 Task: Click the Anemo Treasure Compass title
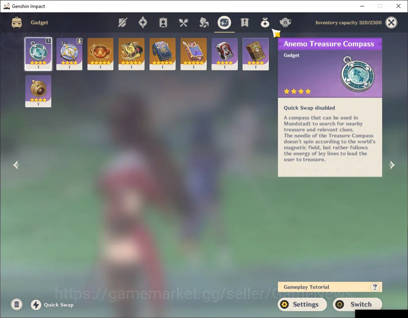(328, 44)
